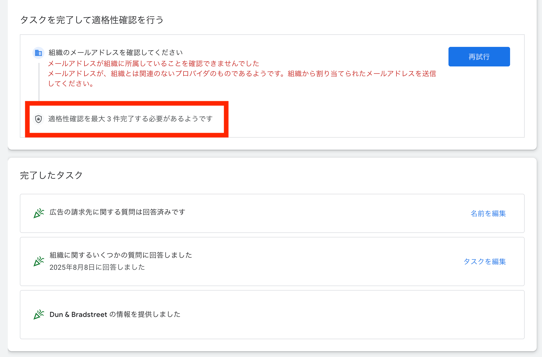Click the 完了したタスク section heading
This screenshot has height=357, width=542.
(x=51, y=175)
